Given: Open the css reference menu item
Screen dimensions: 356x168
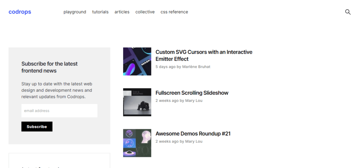Looking at the screenshot, I should click(175, 12).
